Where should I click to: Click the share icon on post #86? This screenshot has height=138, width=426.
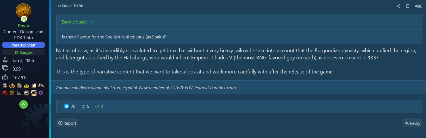coord(398,6)
